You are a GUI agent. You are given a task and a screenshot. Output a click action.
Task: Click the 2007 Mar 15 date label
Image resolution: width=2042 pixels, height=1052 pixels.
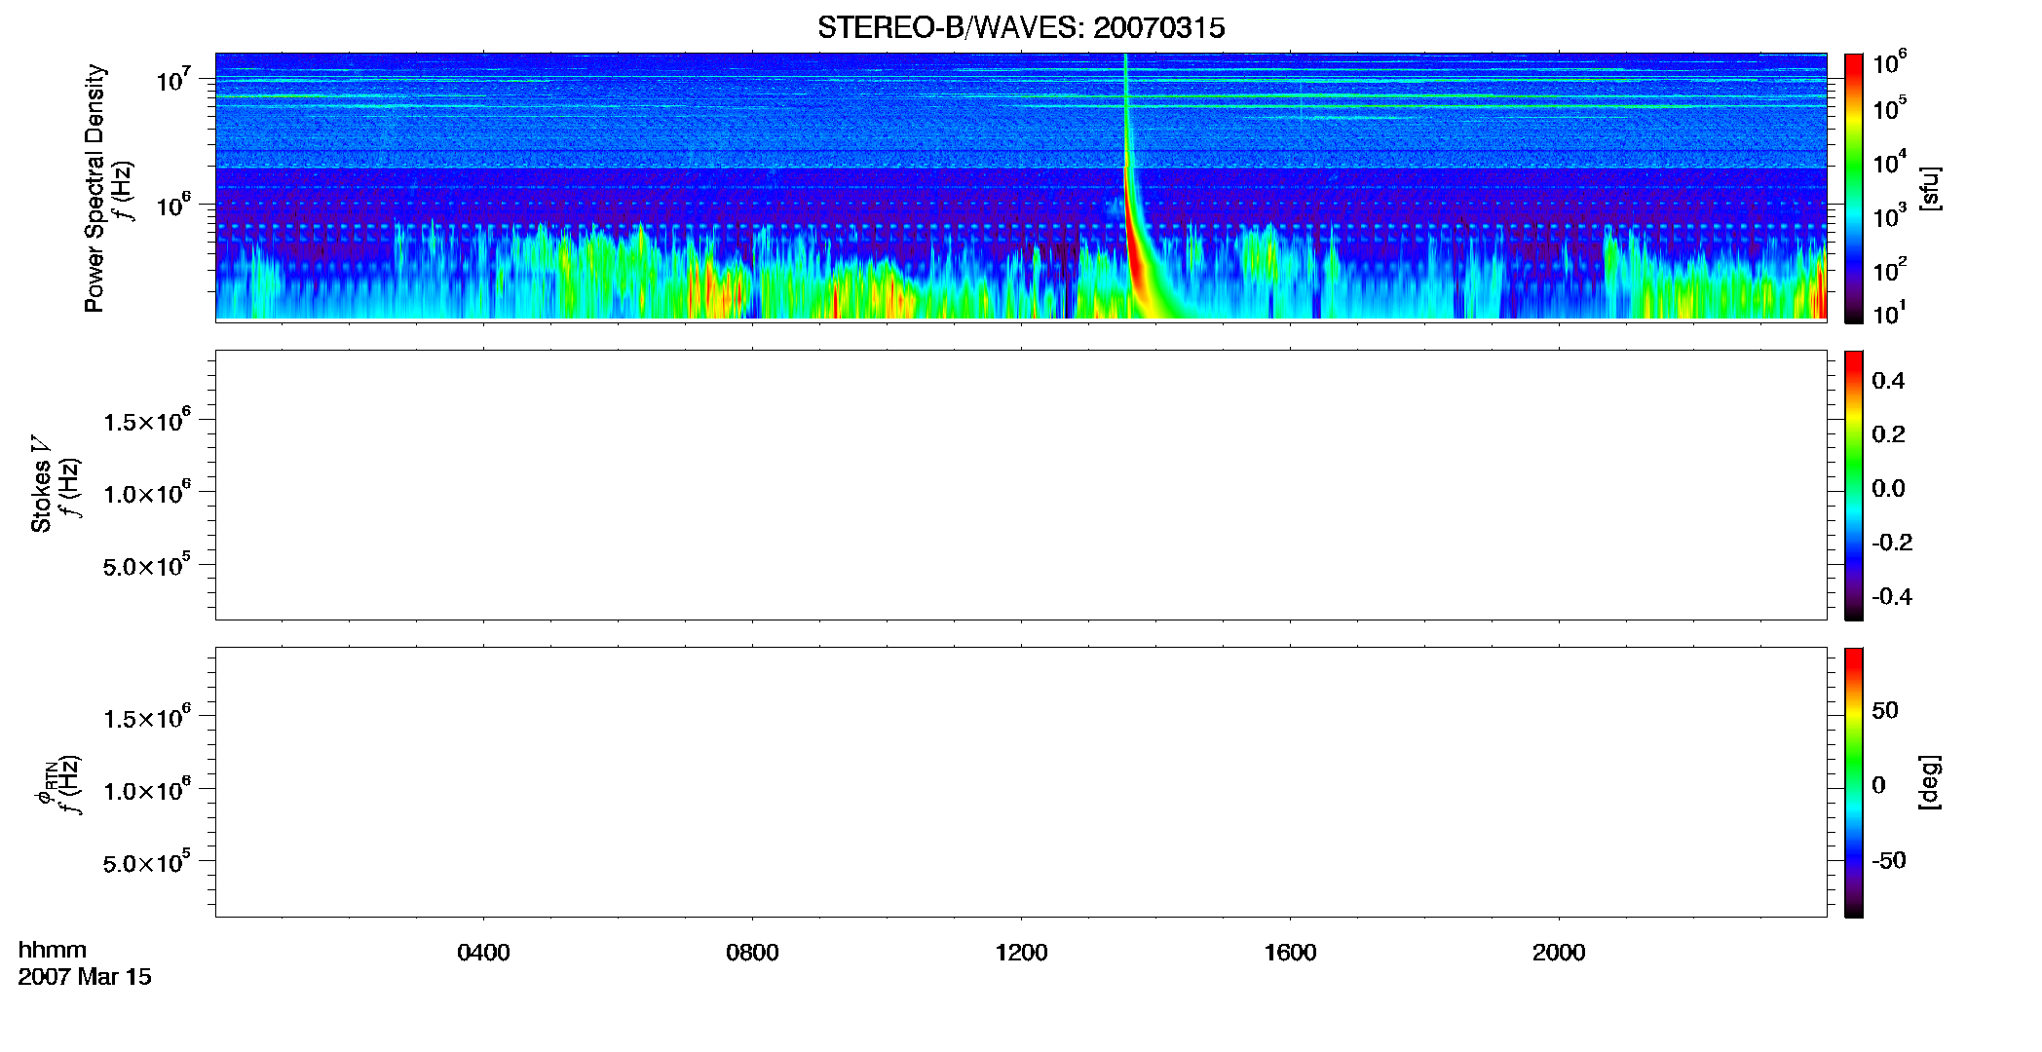point(85,977)
